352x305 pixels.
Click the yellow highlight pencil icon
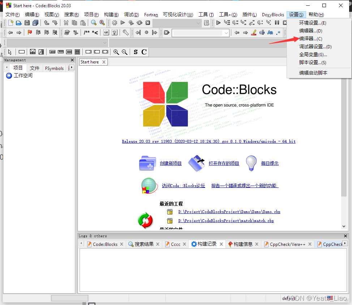[254, 32]
